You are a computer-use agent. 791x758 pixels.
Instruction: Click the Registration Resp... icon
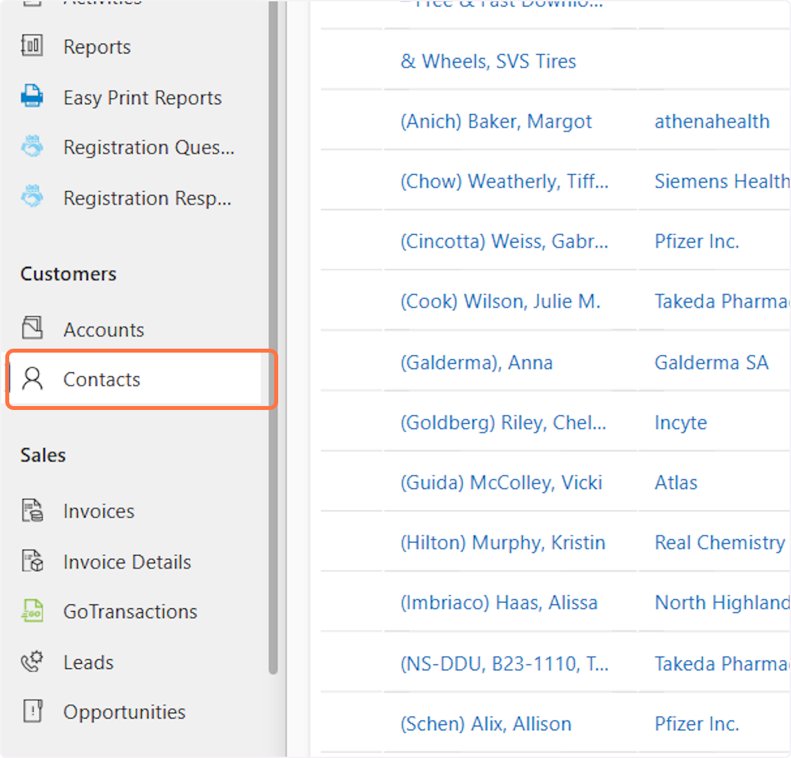point(32,196)
